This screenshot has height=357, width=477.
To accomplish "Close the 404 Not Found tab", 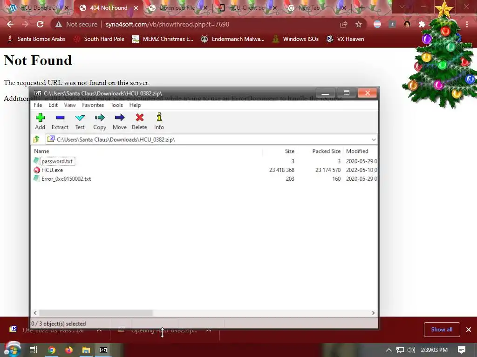I will click(136, 8).
